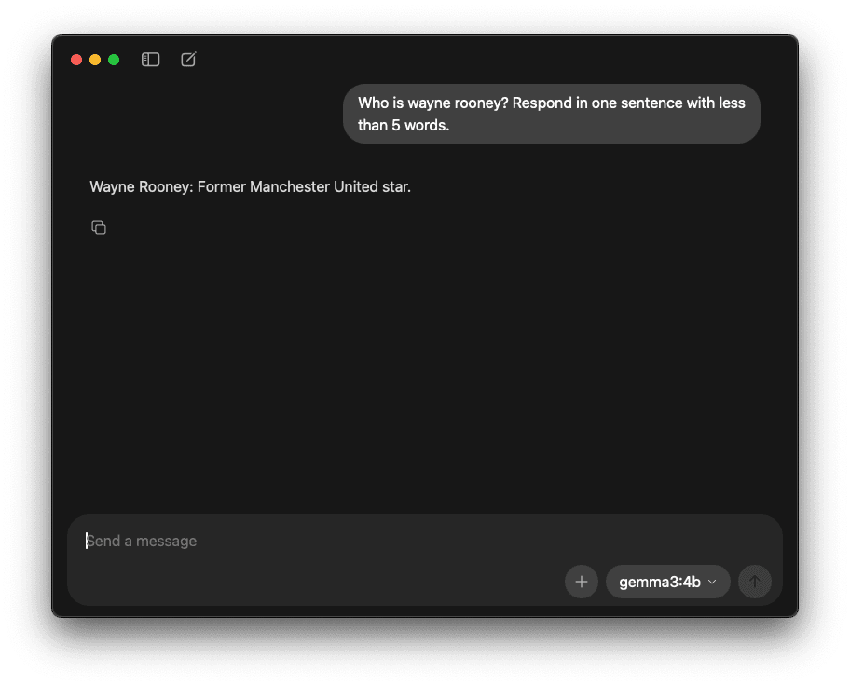This screenshot has width=850, height=686.
Task: Expand the chevron beside the gemma3:4b model name
Action: (712, 582)
